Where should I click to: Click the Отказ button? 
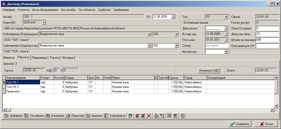[x=266, y=124]
